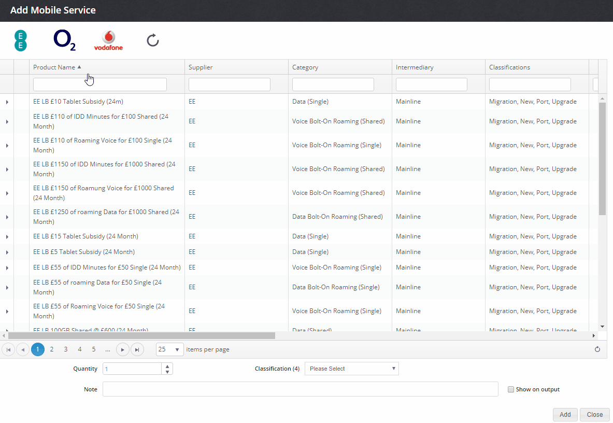Jump to page 2 of the grid

[52, 349]
